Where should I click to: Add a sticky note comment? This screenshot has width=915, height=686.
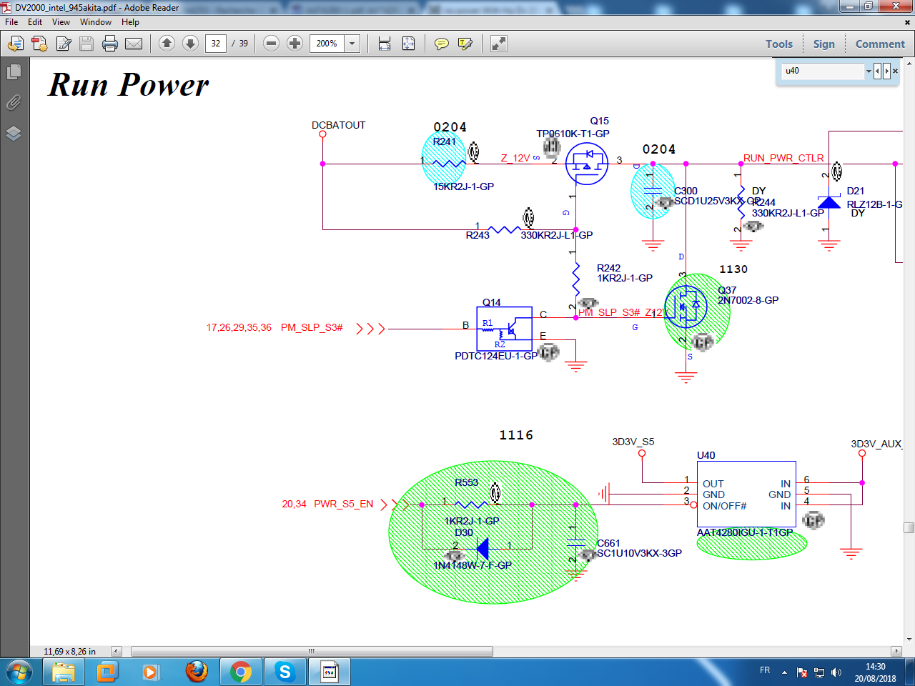442,44
